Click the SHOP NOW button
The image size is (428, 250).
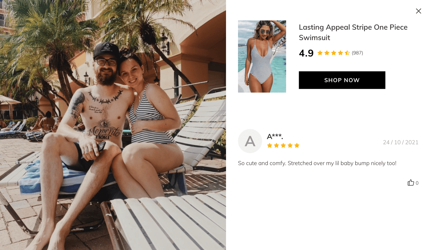342,80
